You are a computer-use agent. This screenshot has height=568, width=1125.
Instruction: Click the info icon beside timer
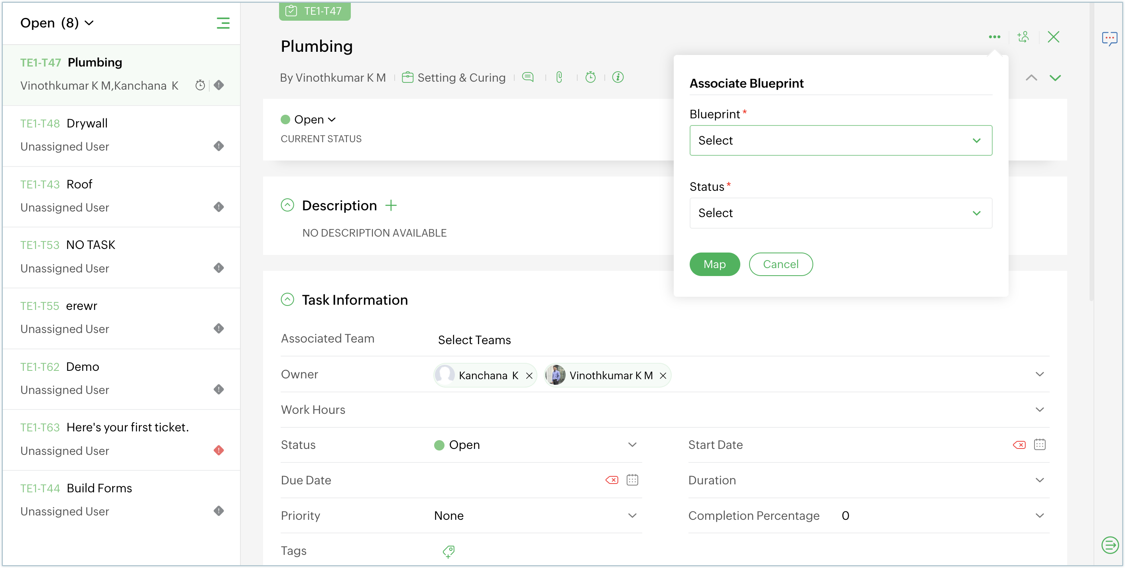618,77
